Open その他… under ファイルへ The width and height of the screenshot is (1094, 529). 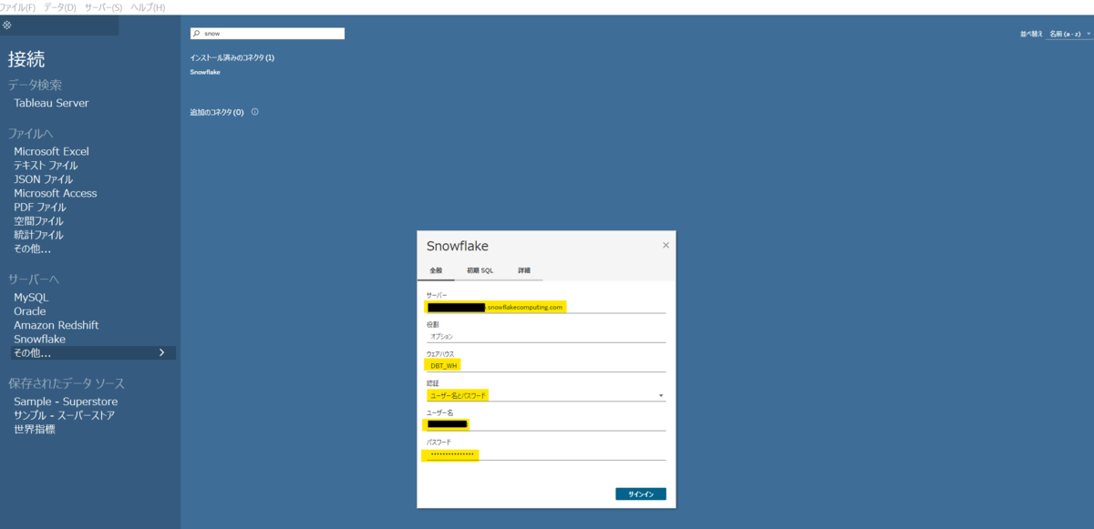tap(32, 249)
